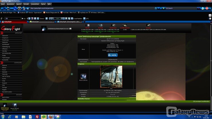Click the browser Back arrow button
This screenshot has height=119, width=212.
(4, 8)
